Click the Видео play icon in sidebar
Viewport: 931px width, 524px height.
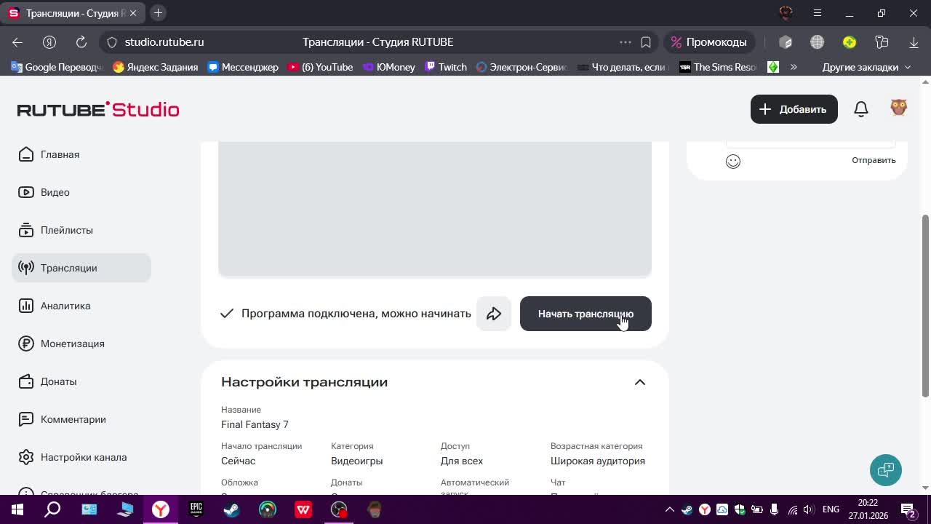point(26,192)
